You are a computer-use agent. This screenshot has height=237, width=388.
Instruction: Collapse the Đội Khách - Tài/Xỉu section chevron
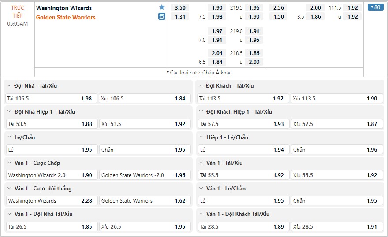tap(201, 86)
